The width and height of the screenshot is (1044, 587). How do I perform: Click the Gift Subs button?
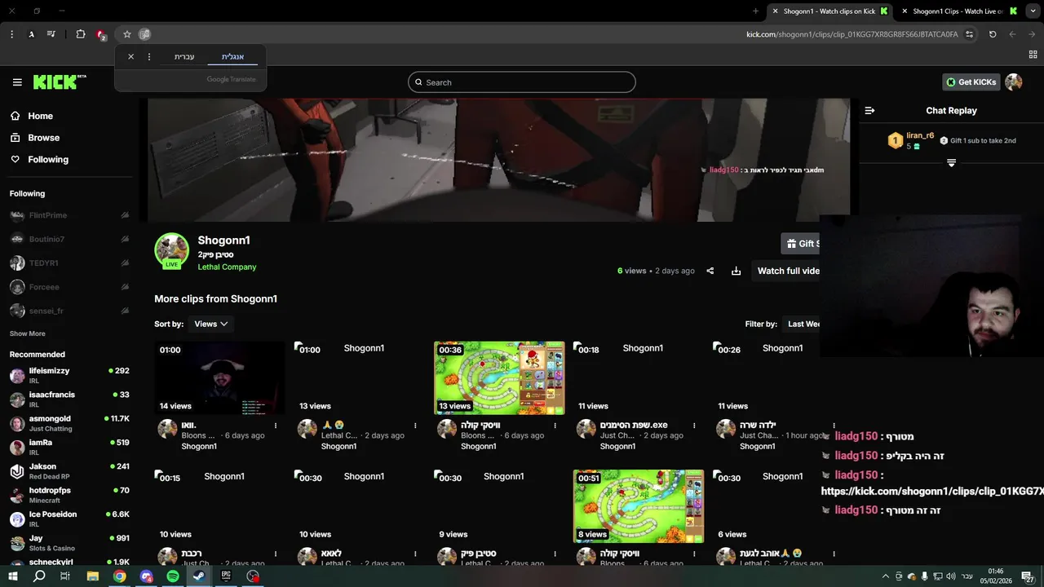802,243
